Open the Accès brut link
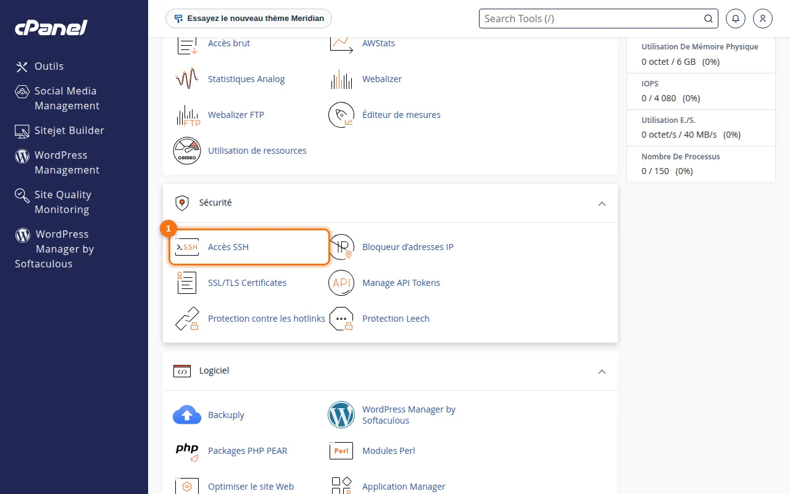The height and width of the screenshot is (494, 790). coord(229,43)
